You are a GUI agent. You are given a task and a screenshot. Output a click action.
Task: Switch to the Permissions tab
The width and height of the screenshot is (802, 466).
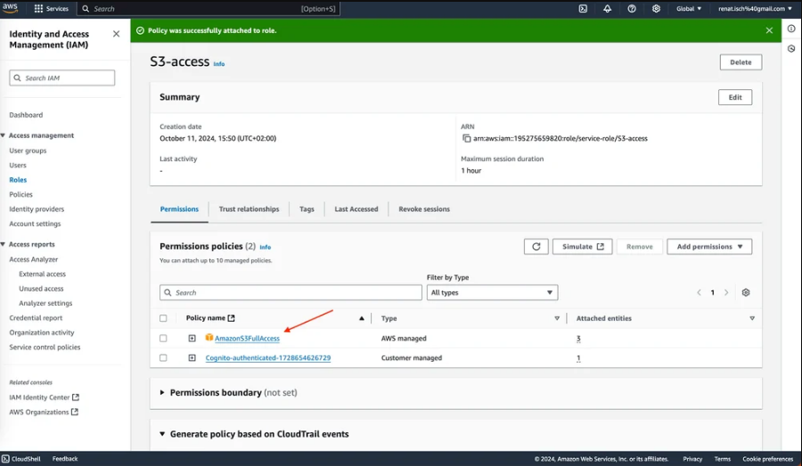click(179, 209)
